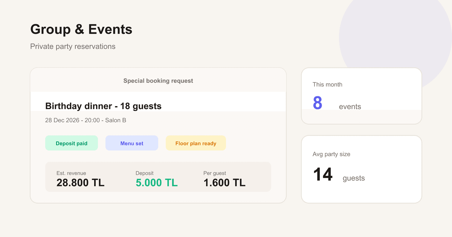Click the Avg party size label
This screenshot has height=237, width=452.
[x=331, y=154]
